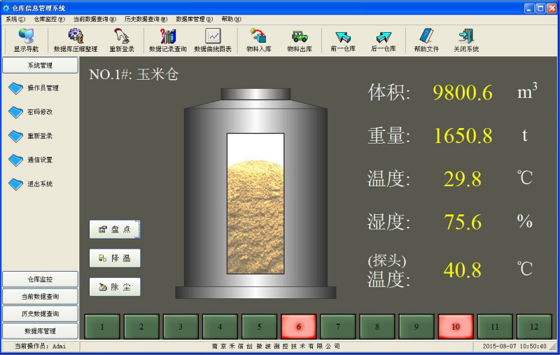Image resolution: width=560 pixels, height=355 pixels.
Task: Click the 物料入库 toolbar icon
Action: click(258, 39)
